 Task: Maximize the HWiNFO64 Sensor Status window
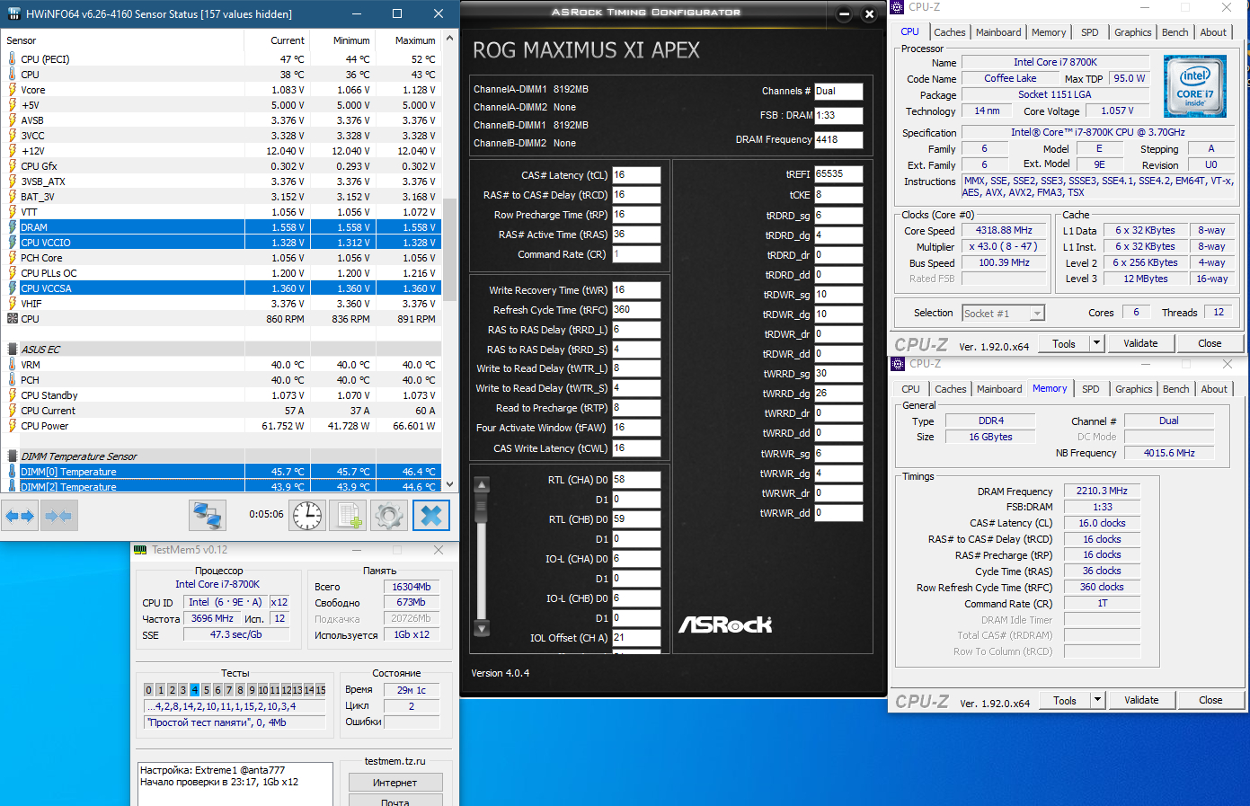point(397,13)
